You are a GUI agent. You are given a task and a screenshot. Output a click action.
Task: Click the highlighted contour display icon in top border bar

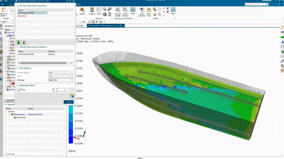[93, 22]
